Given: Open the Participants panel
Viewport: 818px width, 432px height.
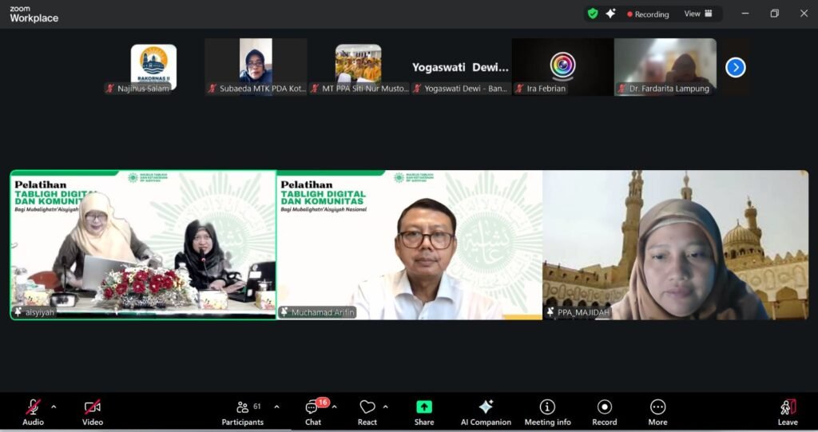Looking at the screenshot, I should [243, 412].
